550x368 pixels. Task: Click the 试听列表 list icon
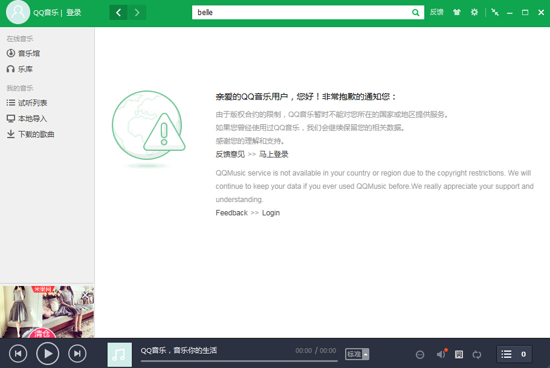pos(10,103)
